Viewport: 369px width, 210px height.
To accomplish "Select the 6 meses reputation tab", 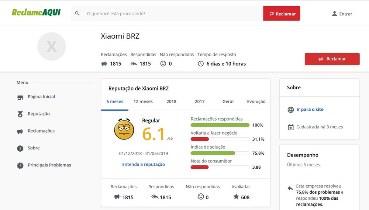I will pyautogui.click(x=115, y=102).
